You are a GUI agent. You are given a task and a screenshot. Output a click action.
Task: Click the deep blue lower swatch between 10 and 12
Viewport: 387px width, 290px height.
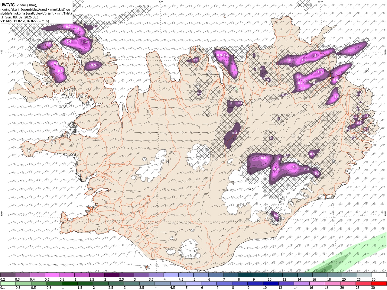[x=271, y=284]
